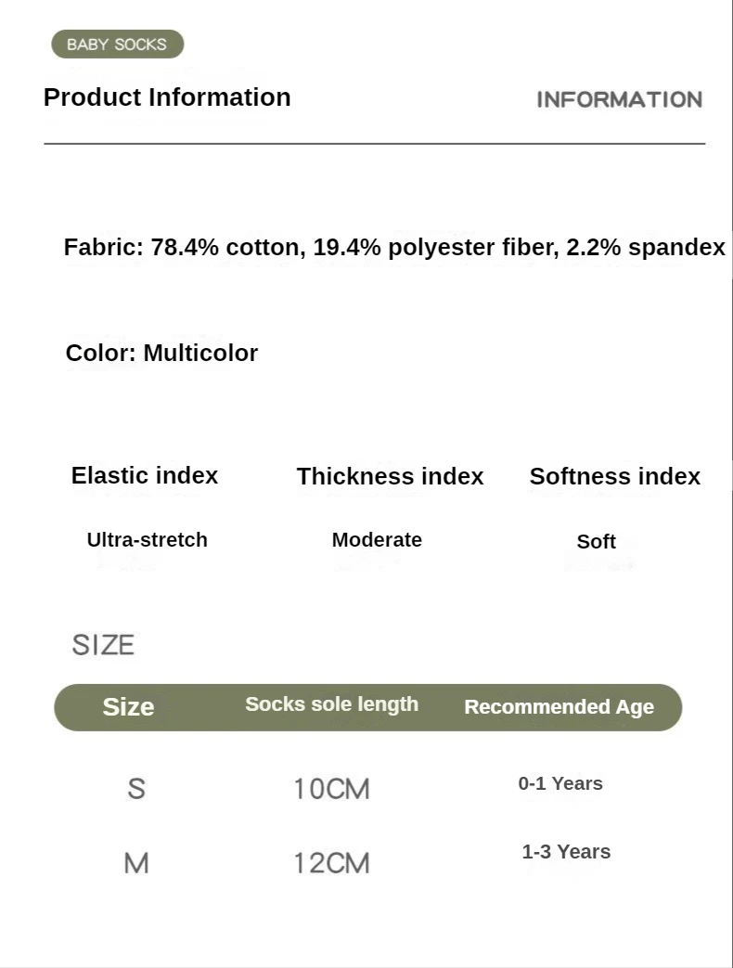733x968 pixels.
Task: Click the fabric composition text line
Action: coord(394,247)
